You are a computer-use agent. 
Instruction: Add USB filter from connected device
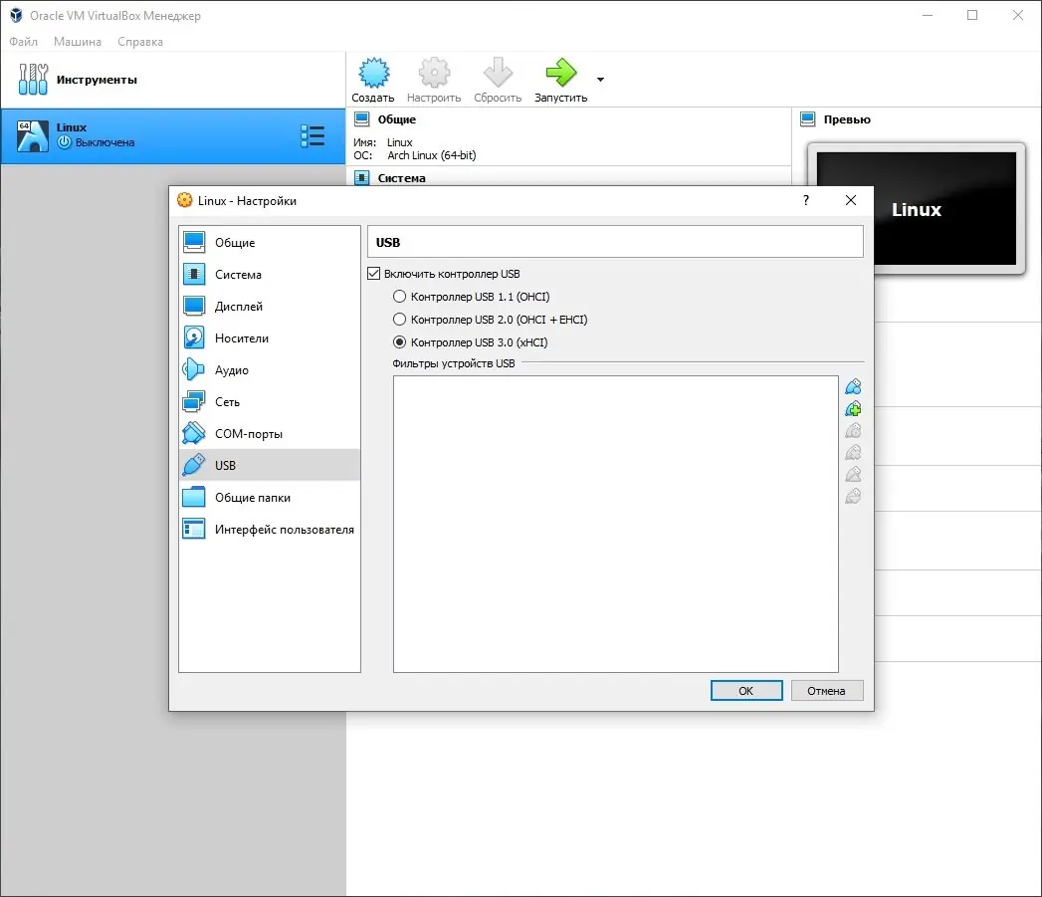(x=853, y=408)
